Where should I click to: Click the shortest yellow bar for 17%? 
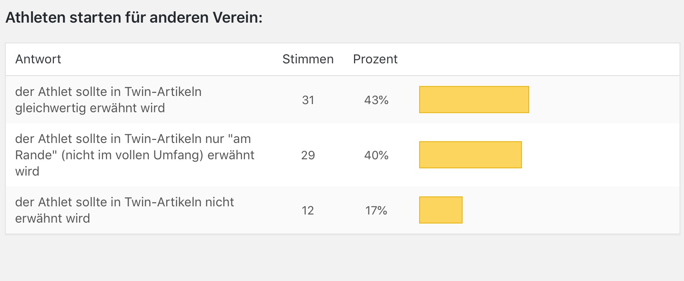tap(440, 210)
